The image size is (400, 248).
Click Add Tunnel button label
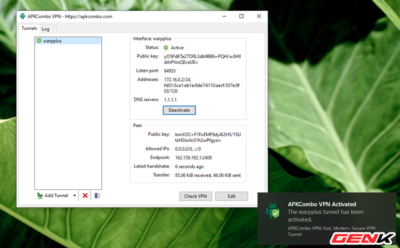click(56, 196)
